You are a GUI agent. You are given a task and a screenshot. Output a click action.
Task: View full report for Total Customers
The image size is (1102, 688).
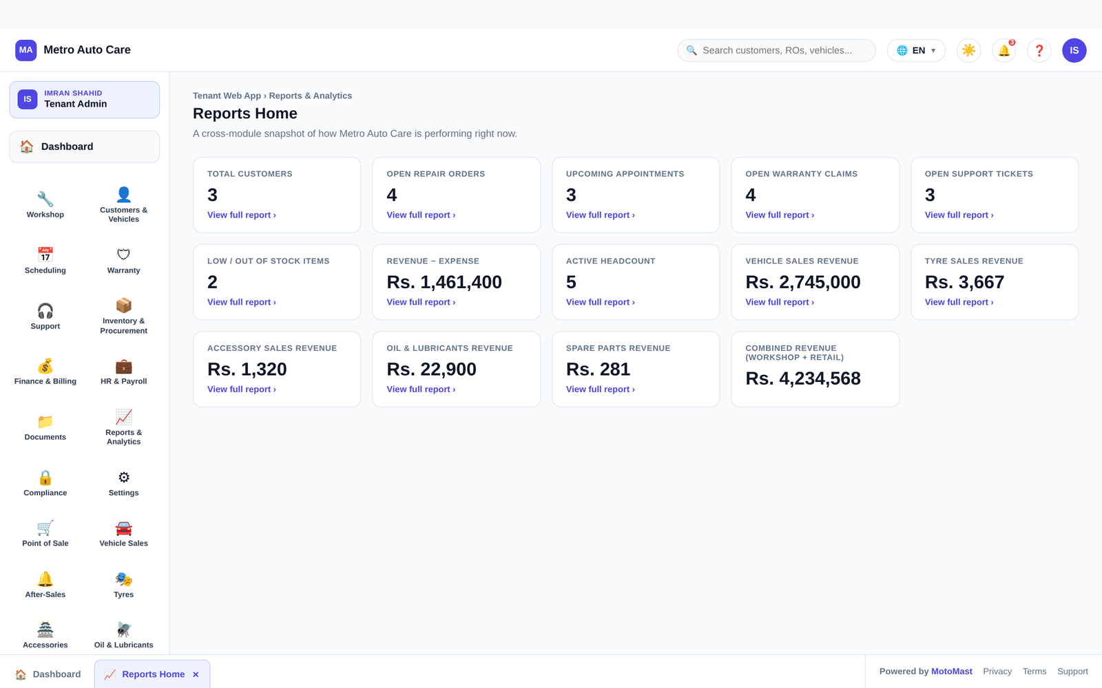click(x=242, y=215)
